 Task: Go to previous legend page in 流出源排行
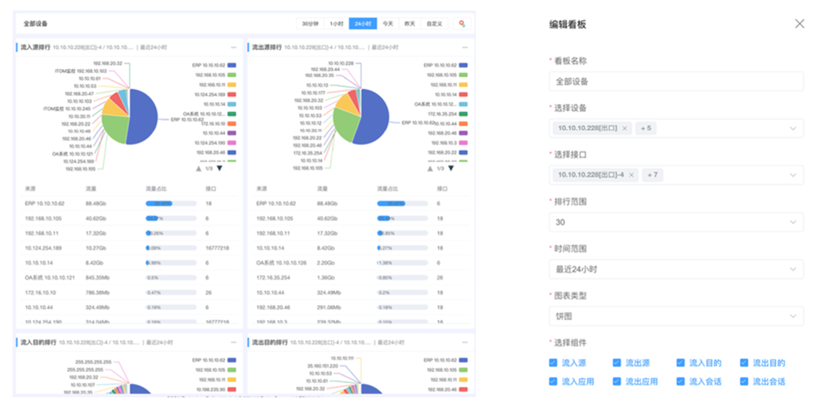click(429, 168)
